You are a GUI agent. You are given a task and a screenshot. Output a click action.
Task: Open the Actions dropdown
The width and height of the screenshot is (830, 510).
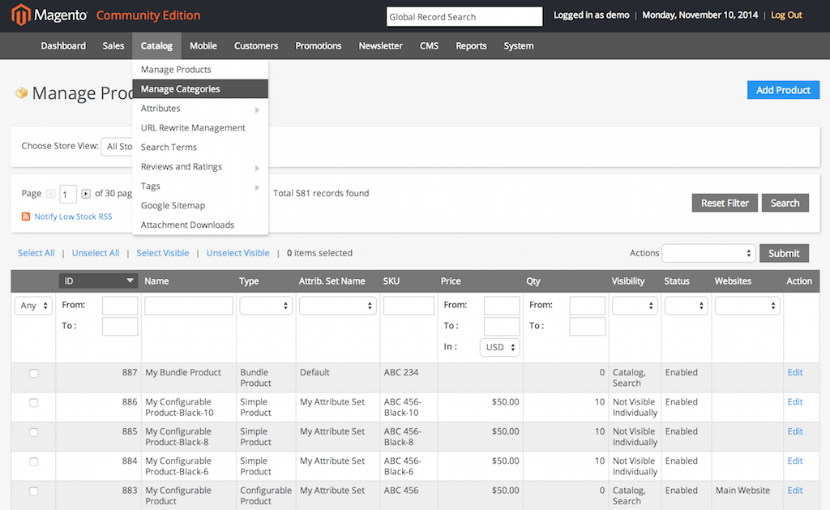coord(708,253)
